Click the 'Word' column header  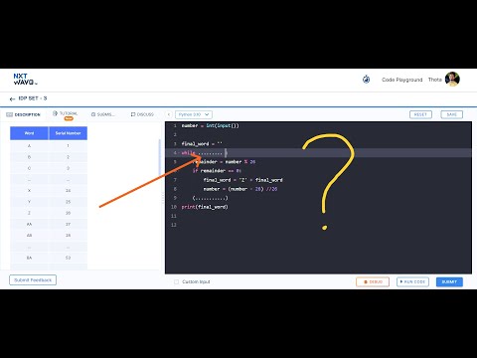(29, 133)
